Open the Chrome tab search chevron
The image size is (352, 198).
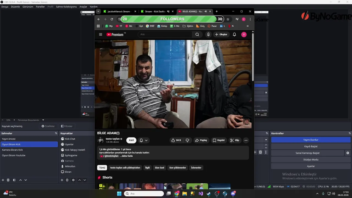[98, 12]
